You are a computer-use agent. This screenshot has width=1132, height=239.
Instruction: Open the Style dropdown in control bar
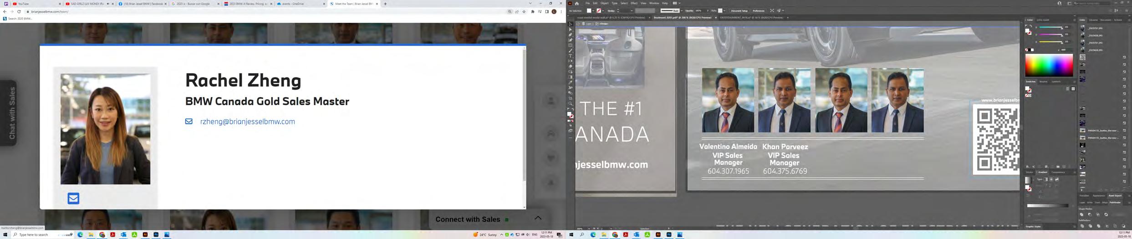[x=724, y=10]
